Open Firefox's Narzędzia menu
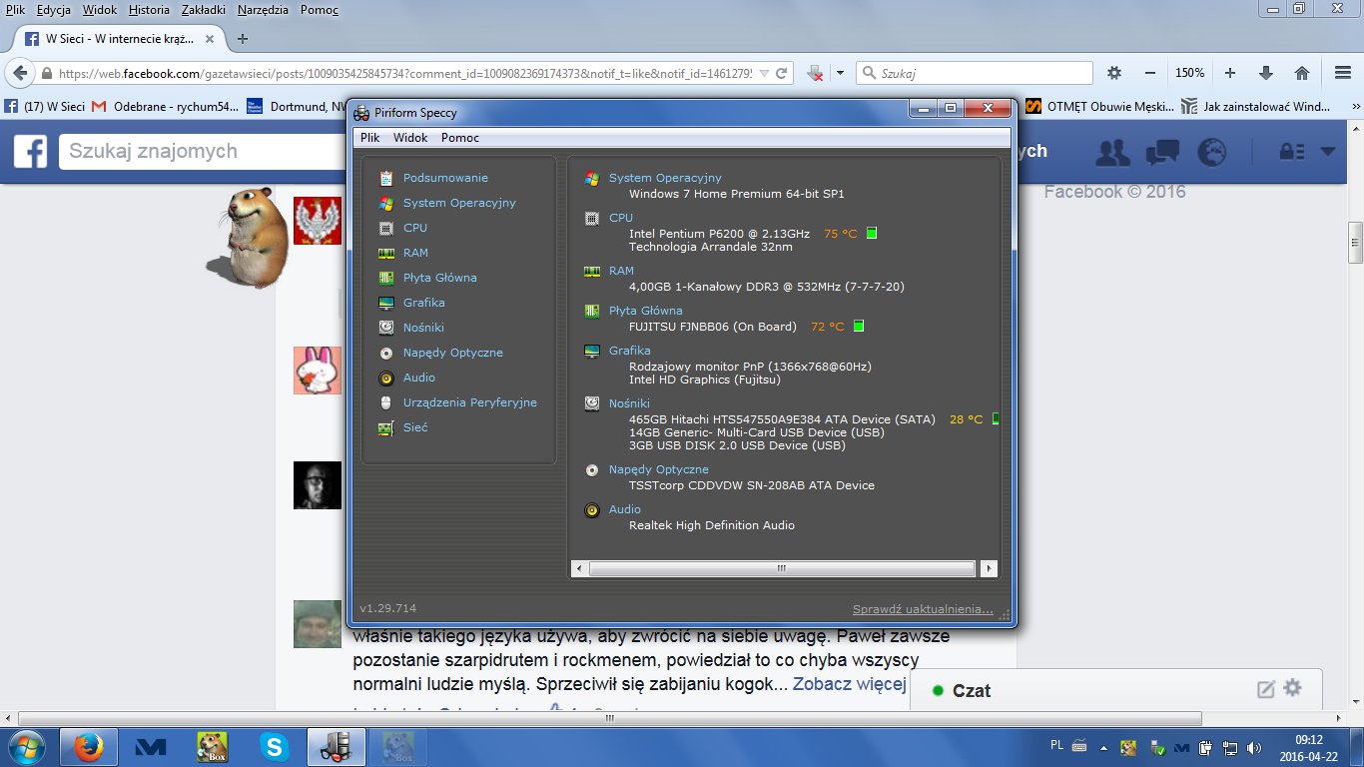 click(263, 10)
